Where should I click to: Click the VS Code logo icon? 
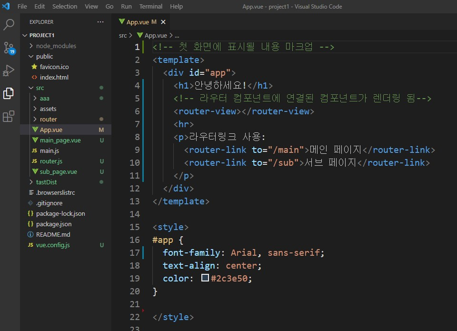click(6, 6)
